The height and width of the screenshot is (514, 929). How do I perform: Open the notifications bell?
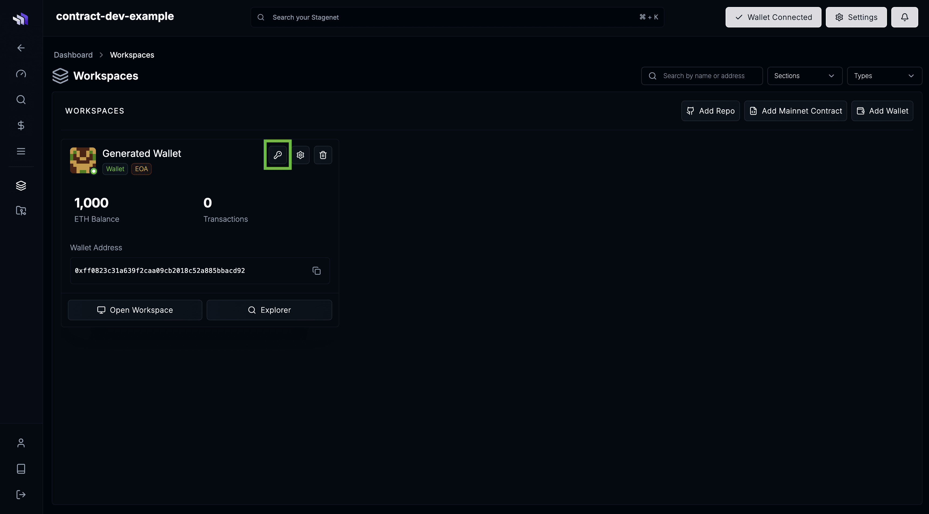[904, 17]
